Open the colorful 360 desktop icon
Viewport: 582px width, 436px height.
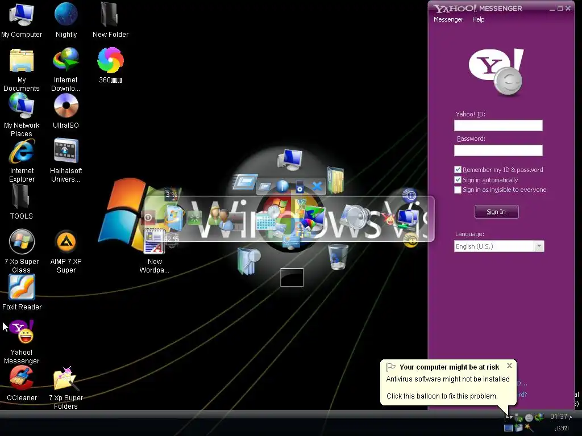110,66
